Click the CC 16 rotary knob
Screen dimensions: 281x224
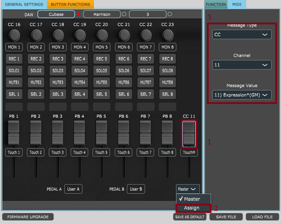click(14, 35)
